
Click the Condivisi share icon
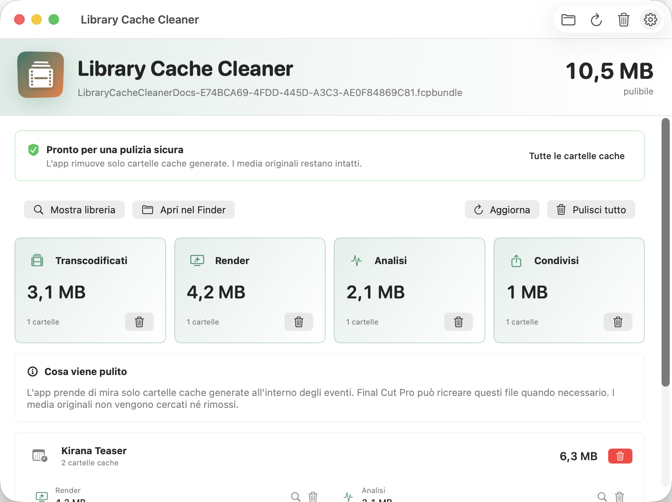[516, 260]
